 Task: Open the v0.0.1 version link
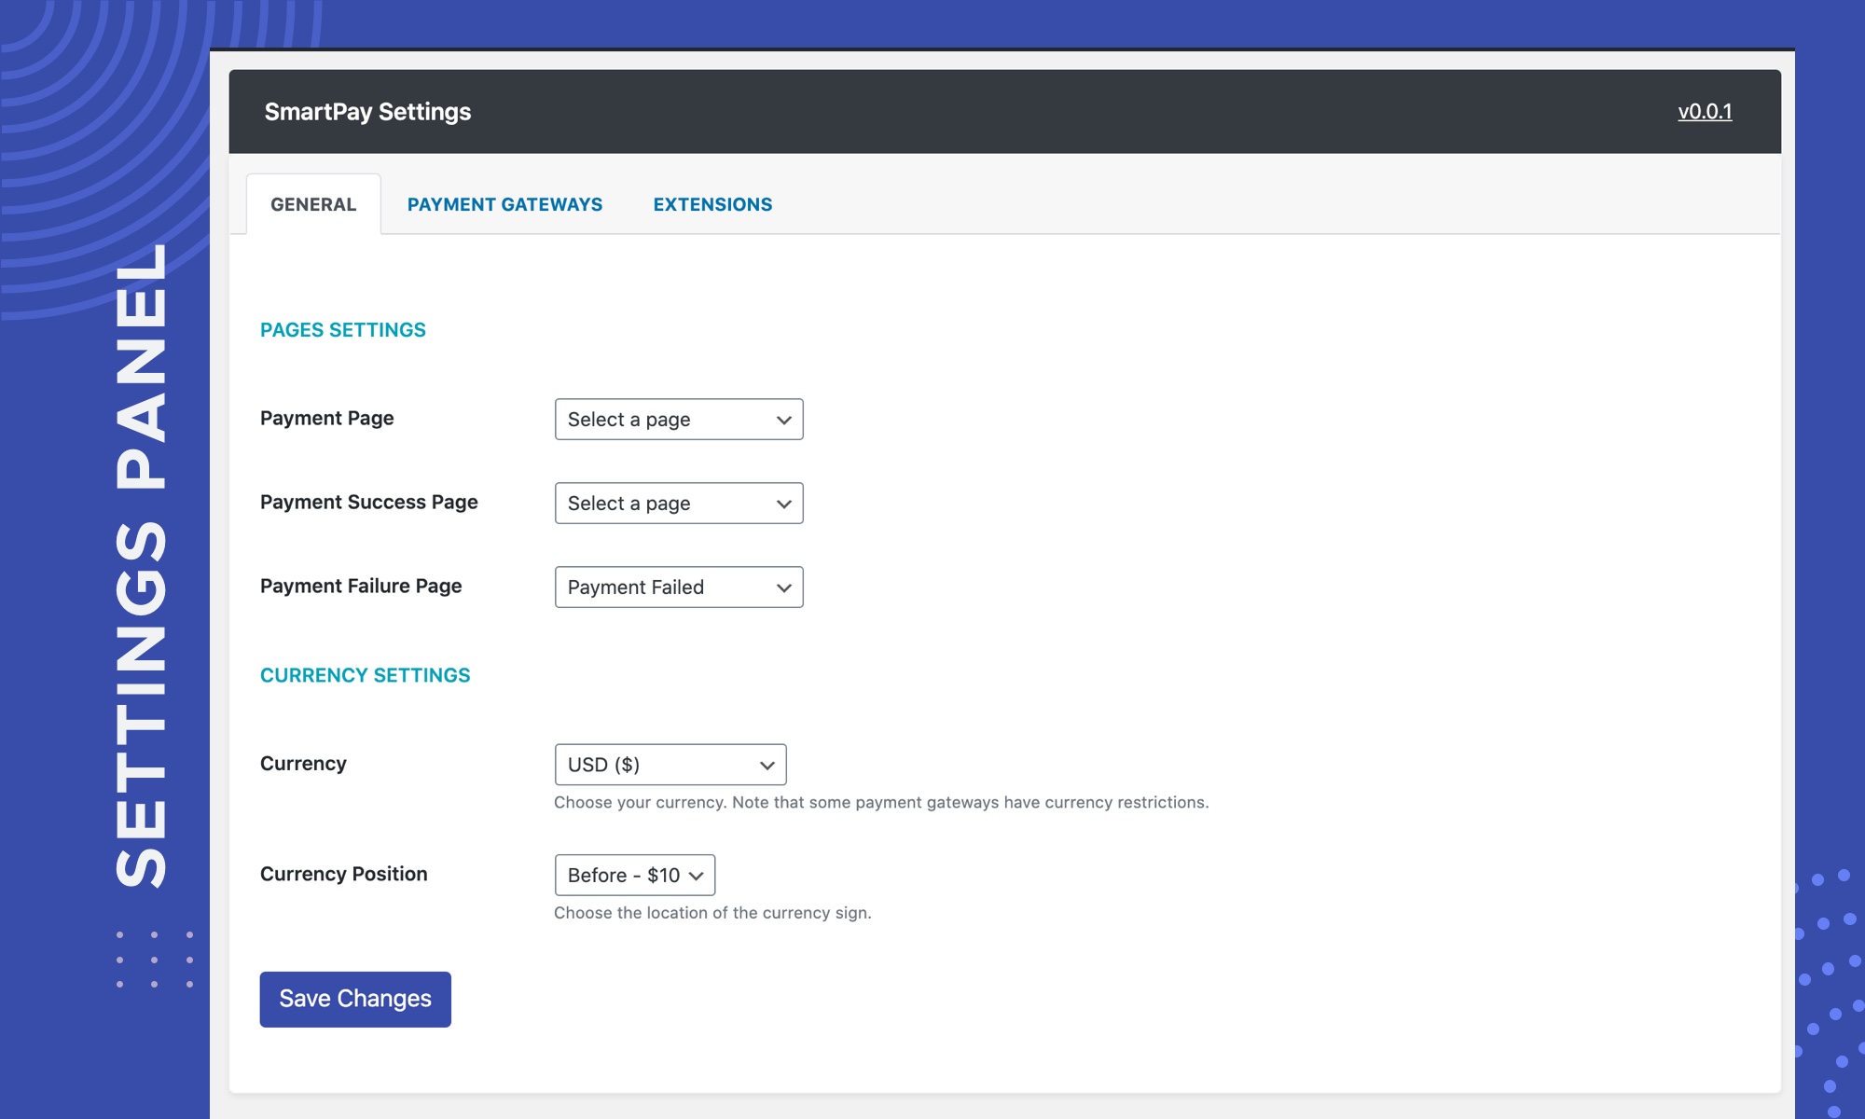1705,112
